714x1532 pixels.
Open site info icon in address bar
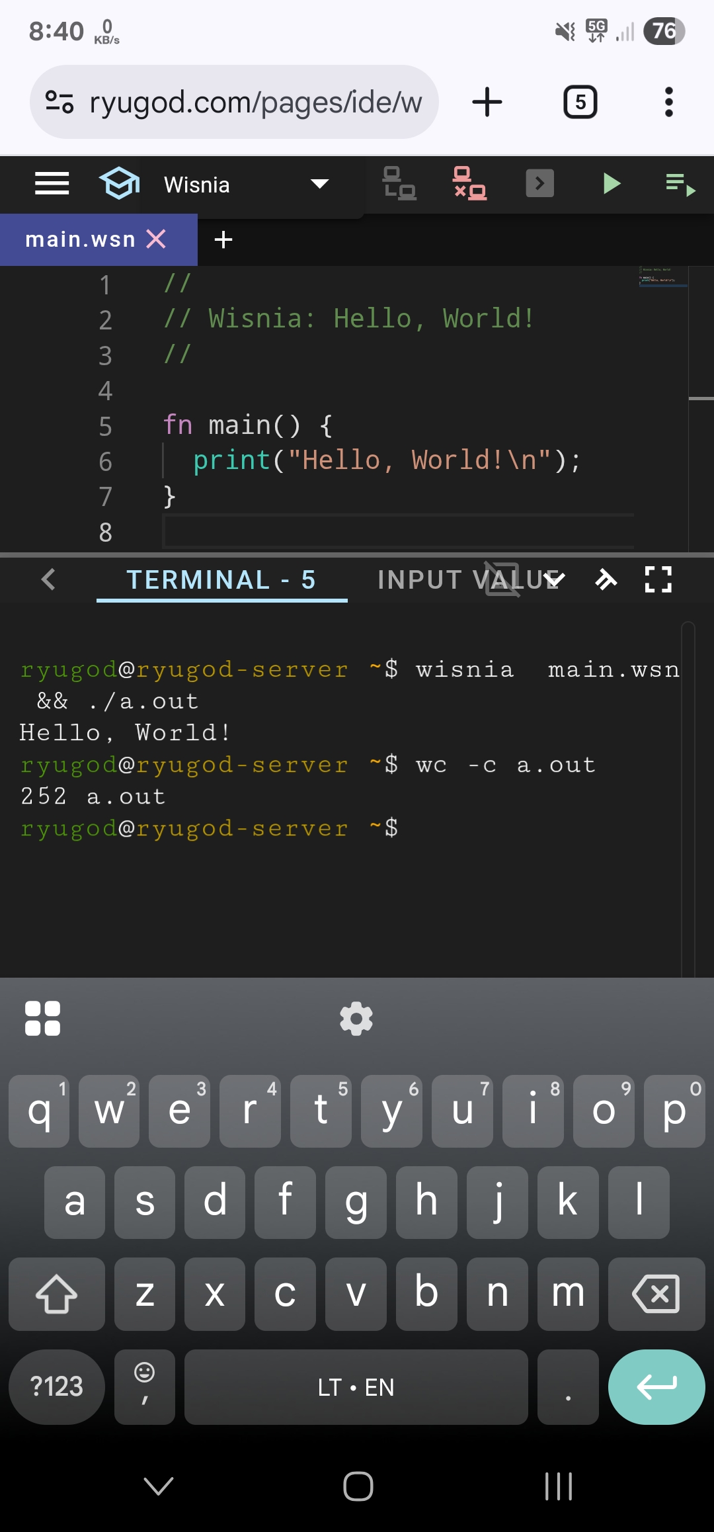click(x=59, y=102)
